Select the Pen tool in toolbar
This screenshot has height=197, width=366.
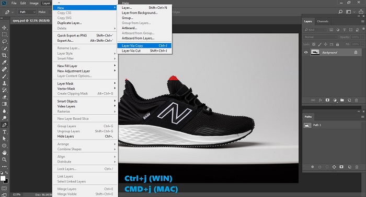point(4,125)
